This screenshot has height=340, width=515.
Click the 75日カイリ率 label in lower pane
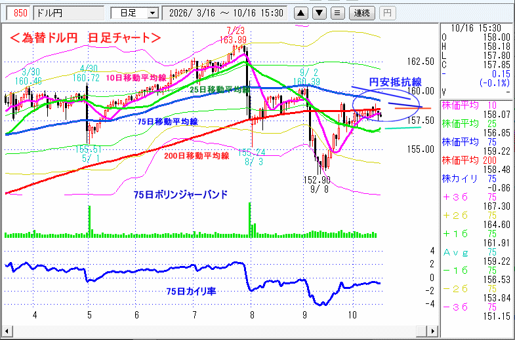(191, 291)
